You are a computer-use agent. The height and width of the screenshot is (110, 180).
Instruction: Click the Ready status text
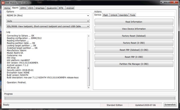click(x=6, y=105)
